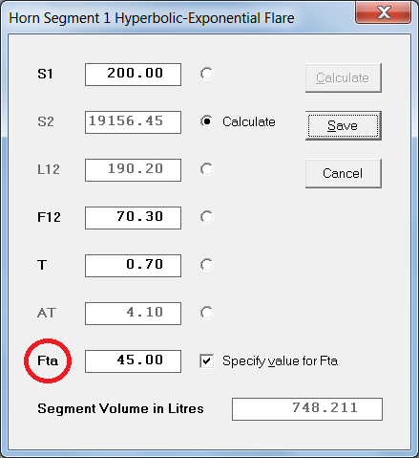Click the S2 field showing 19156.45
This screenshot has height=458, width=419.
(x=133, y=122)
